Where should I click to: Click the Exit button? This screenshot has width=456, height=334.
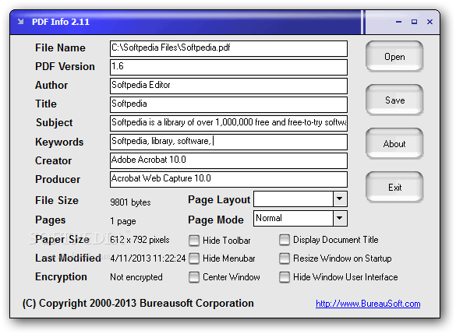[x=394, y=187]
